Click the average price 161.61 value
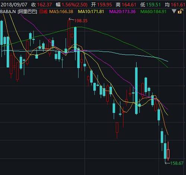Image resolution: width=186 pixels, height=175 pixels. 178,5
